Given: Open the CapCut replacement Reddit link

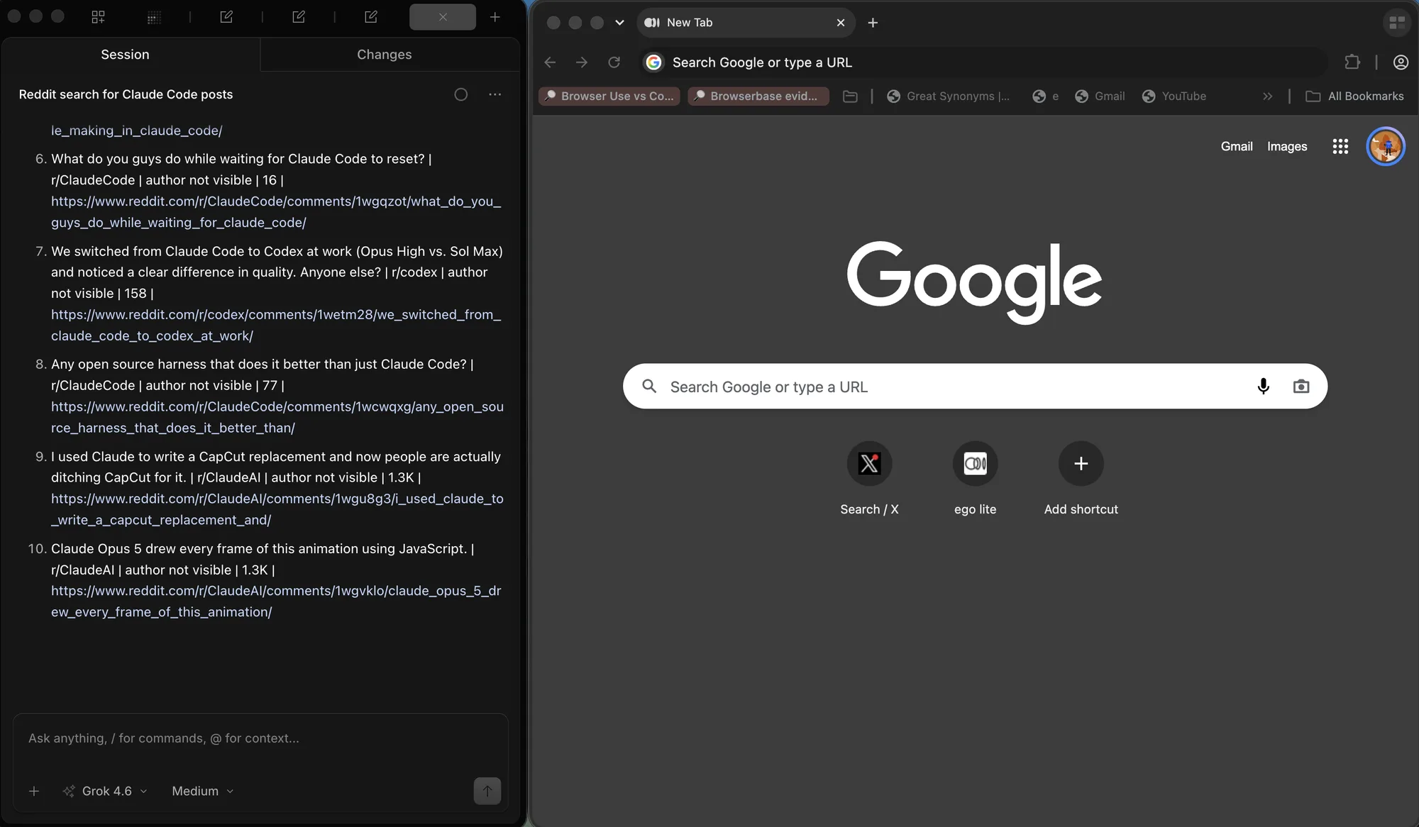Looking at the screenshot, I should (x=277, y=509).
